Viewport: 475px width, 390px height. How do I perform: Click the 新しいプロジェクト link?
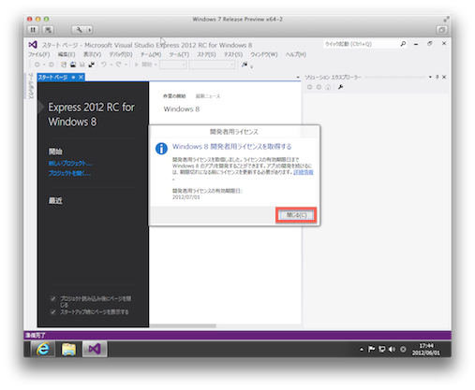point(70,163)
